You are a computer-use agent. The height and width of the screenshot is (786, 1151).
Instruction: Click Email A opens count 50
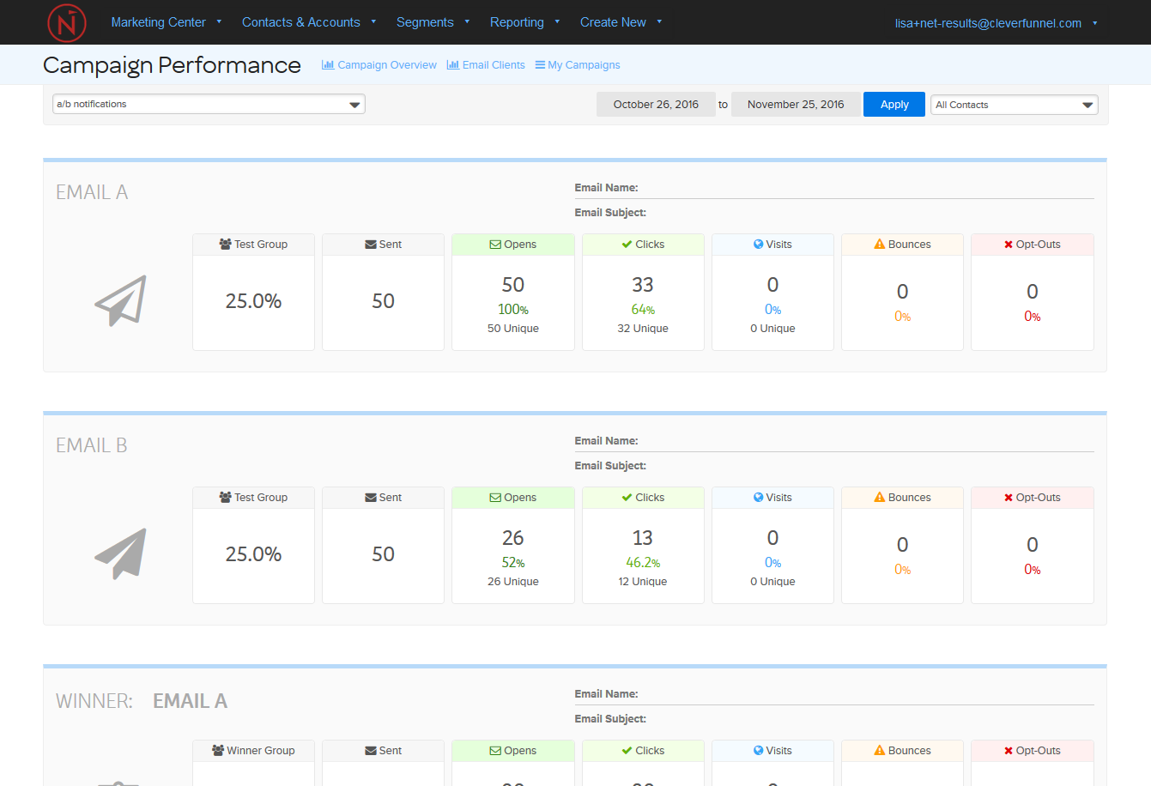[513, 285]
